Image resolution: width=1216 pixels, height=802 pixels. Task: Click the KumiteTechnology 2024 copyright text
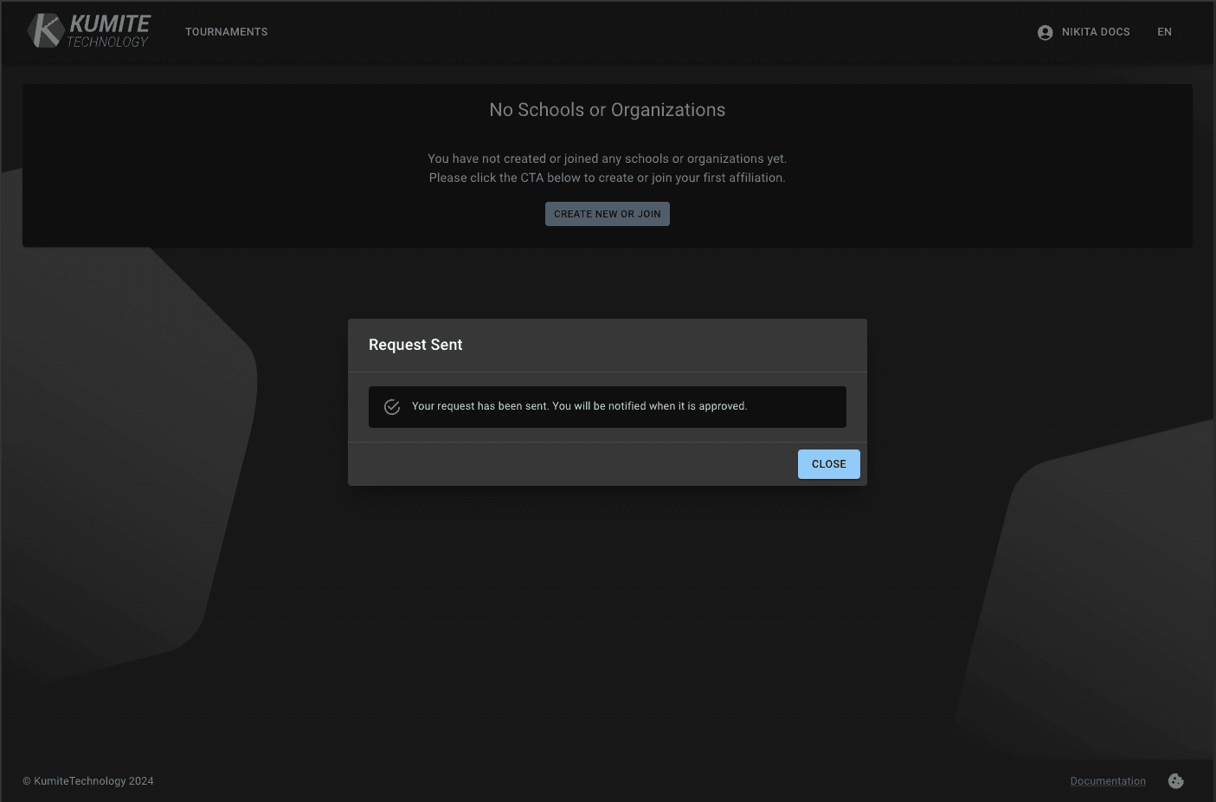pyautogui.click(x=88, y=781)
